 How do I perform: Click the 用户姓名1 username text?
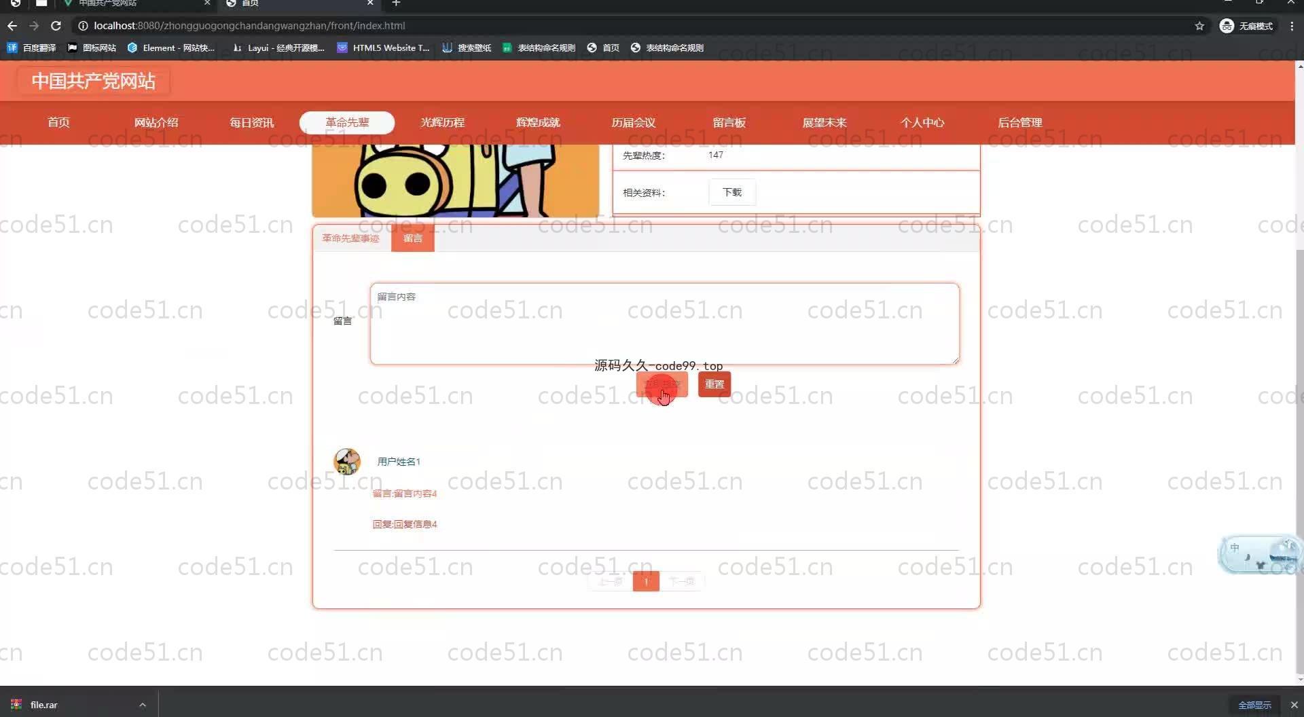(x=399, y=462)
